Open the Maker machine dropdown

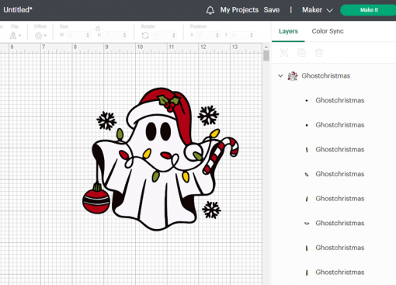tap(318, 10)
